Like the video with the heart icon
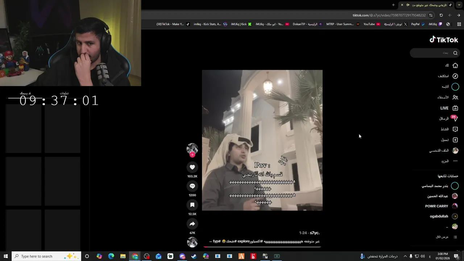Image resolution: width=464 pixels, height=261 pixels. [192, 167]
